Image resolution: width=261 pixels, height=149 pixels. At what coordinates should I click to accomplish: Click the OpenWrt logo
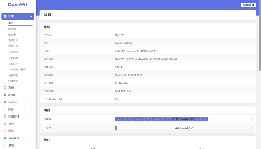pos(18,5)
